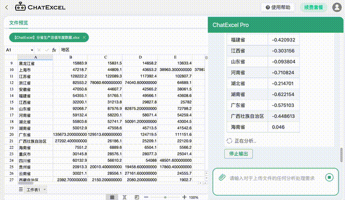Open the fx insert function icon
The height and width of the screenshot is (200, 345).
[54, 50]
